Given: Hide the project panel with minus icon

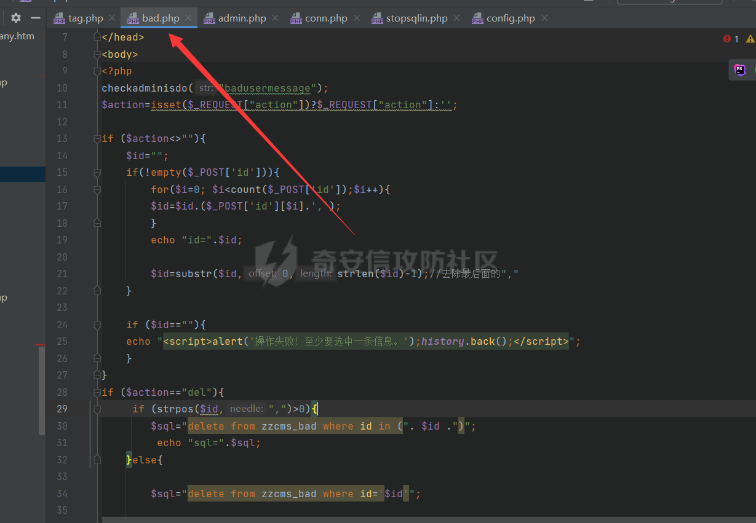Looking at the screenshot, I should 36,18.
